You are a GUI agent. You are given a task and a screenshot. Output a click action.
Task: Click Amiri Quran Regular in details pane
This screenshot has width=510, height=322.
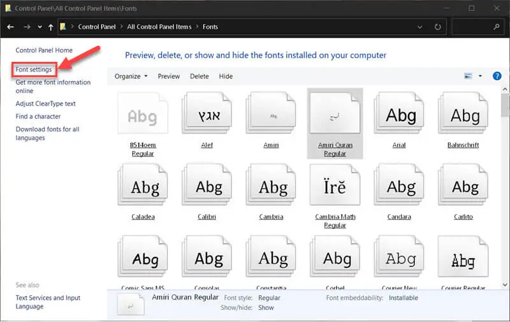click(x=185, y=297)
